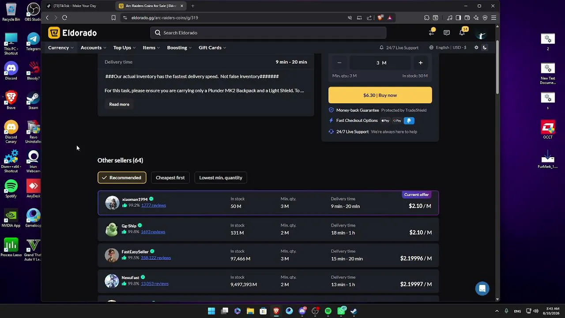Click the site settings icon beside the URL
The width and height of the screenshot is (565, 318).
pyautogui.click(x=125, y=18)
